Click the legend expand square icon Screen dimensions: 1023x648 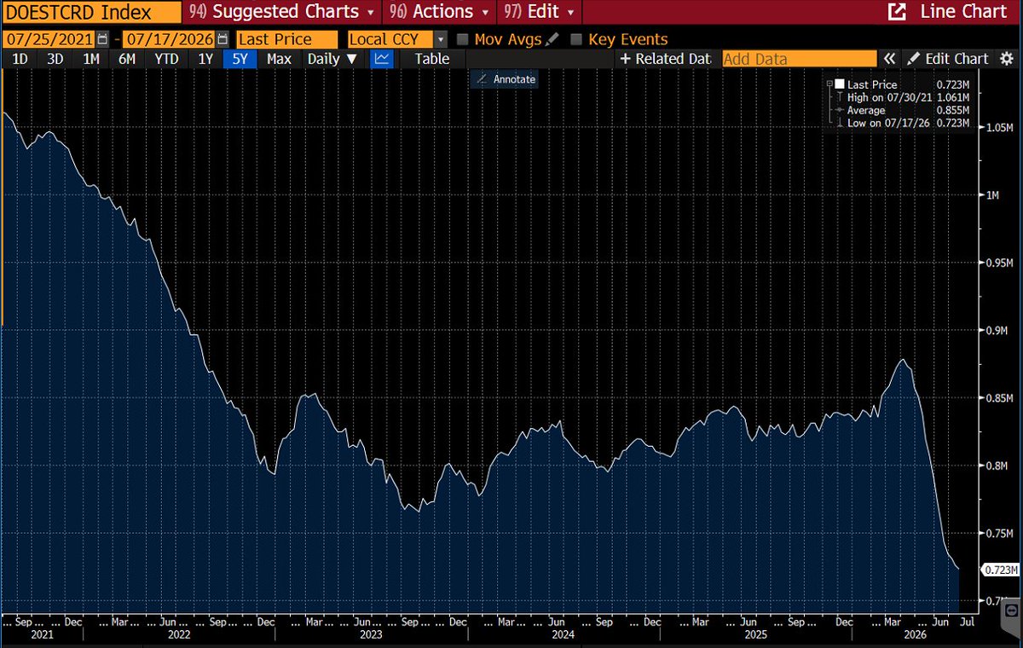coord(829,84)
